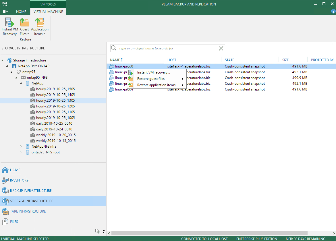Click camera icon of daily.2019-10-25_0010
336x241 pixels.
pyautogui.click(x=32, y=124)
